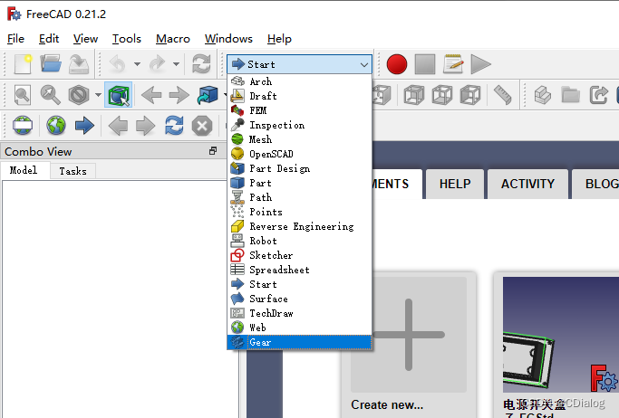The width and height of the screenshot is (619, 418).
Task: Select the rear view cube icon
Action: pyautogui.click(x=413, y=95)
